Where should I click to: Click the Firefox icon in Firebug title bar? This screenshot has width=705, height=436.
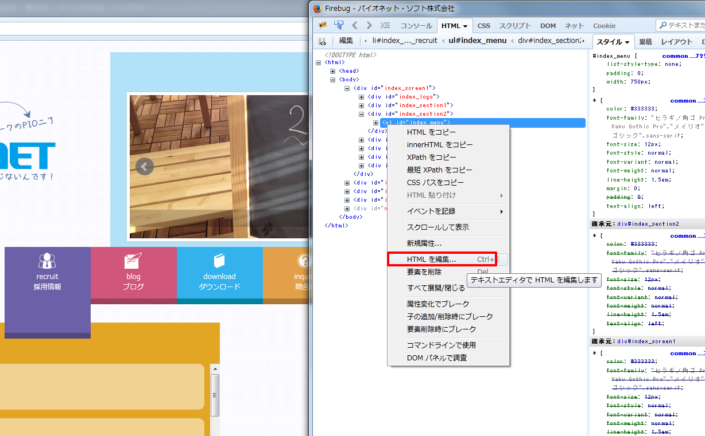point(317,8)
